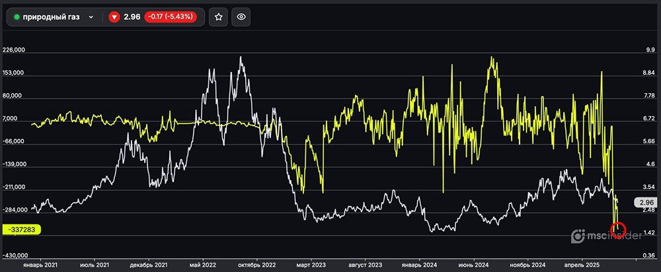Viewport: 661px width, 272px height.
Task: Click the август 2023 date label
Action: click(x=366, y=265)
